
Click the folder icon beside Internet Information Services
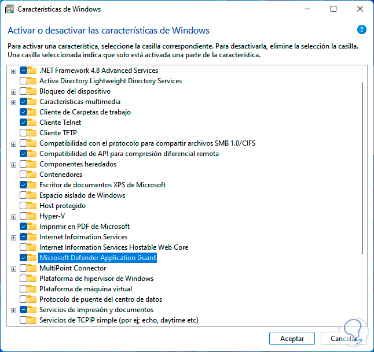32,237
